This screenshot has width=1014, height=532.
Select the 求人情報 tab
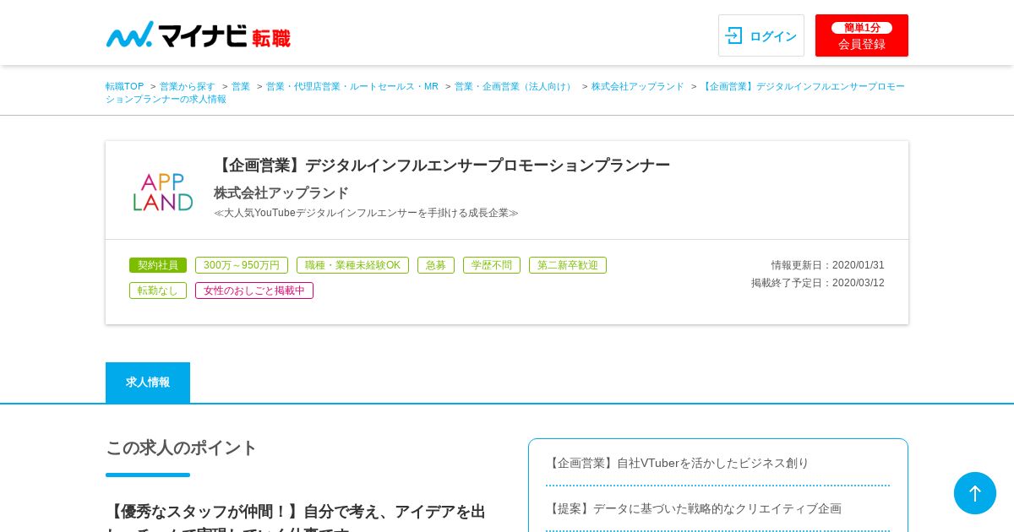[148, 383]
